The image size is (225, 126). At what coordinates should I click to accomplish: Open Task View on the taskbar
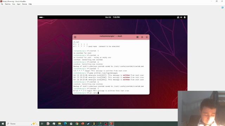point(42,124)
